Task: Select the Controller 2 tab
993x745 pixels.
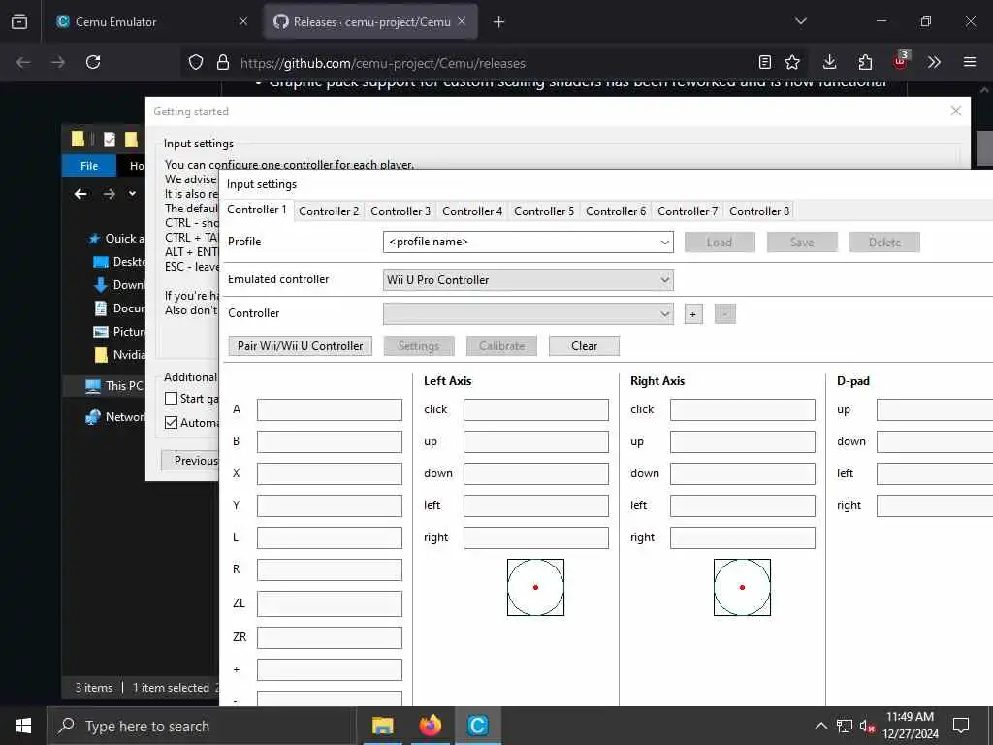Action: coord(329,211)
